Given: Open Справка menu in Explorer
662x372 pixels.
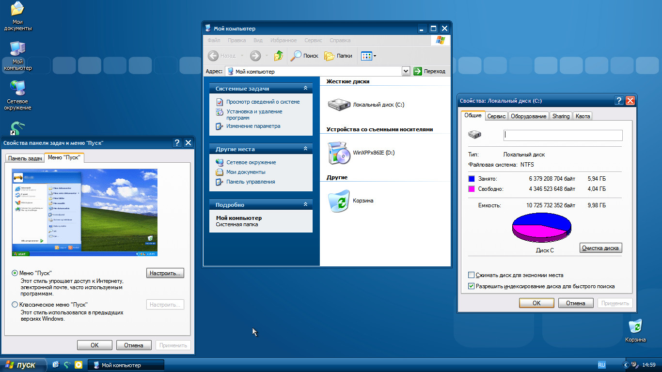Looking at the screenshot, I should coord(340,40).
